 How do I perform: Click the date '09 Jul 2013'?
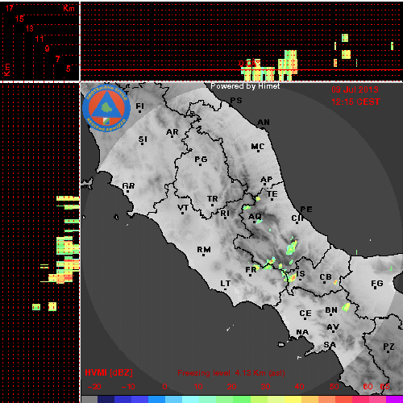pyautogui.click(x=355, y=89)
